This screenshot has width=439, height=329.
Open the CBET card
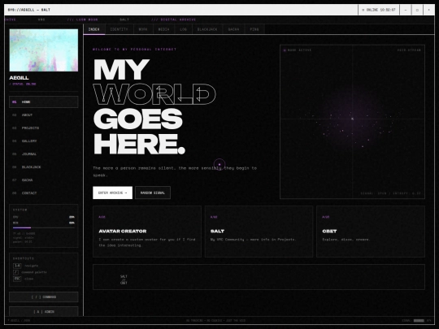371,232
